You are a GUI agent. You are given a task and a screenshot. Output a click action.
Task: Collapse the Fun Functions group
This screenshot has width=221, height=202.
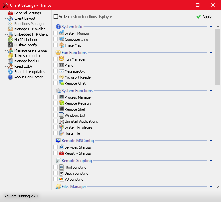coord(211,53)
